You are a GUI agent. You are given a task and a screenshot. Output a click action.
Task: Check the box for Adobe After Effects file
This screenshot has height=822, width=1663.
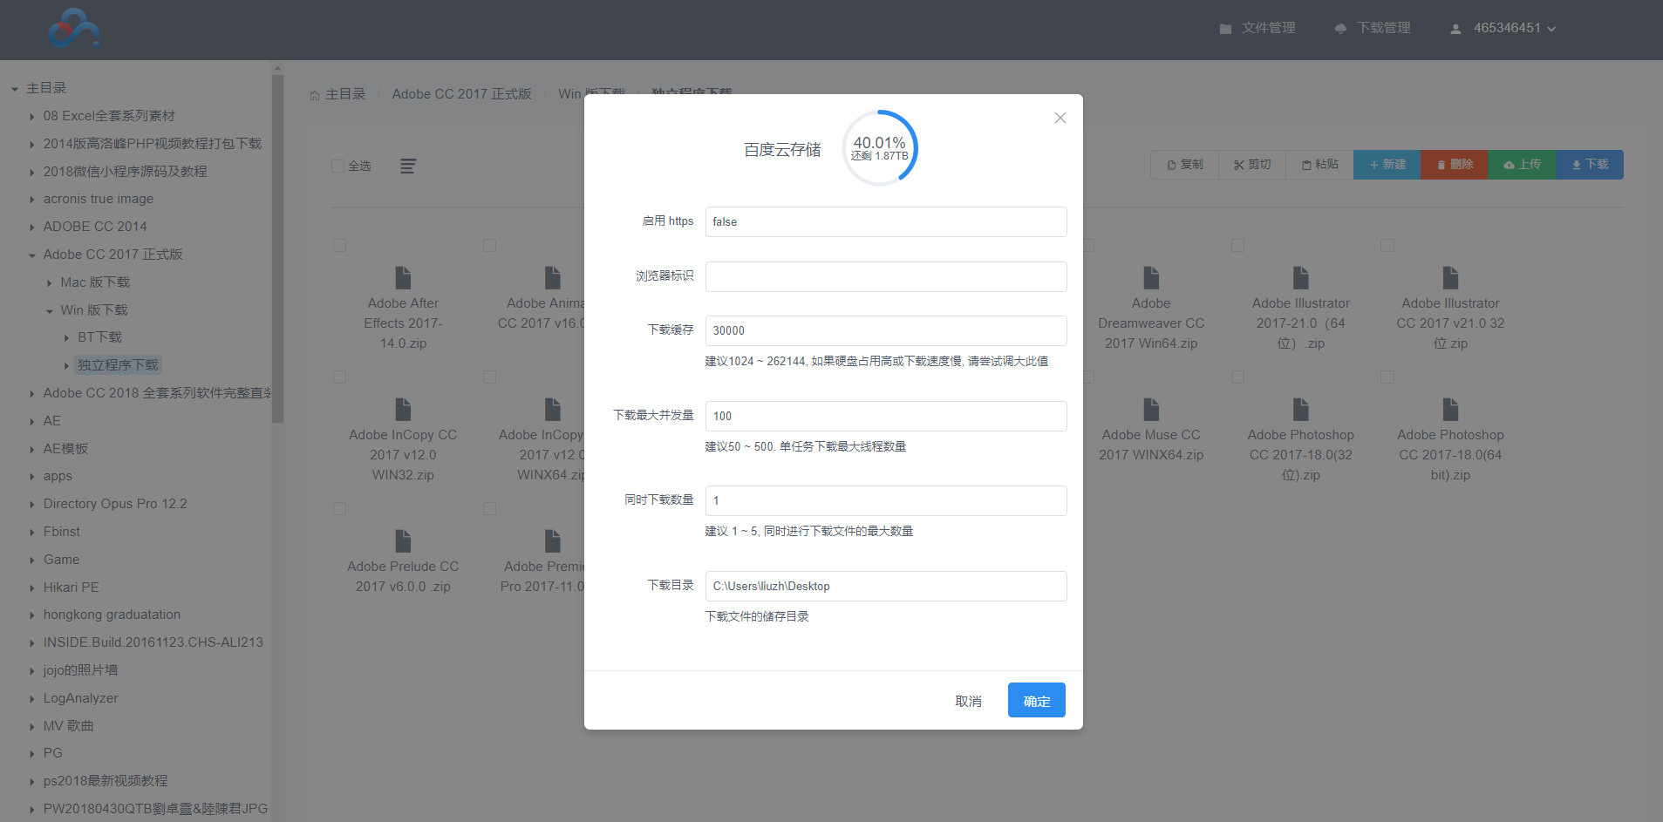(x=340, y=246)
